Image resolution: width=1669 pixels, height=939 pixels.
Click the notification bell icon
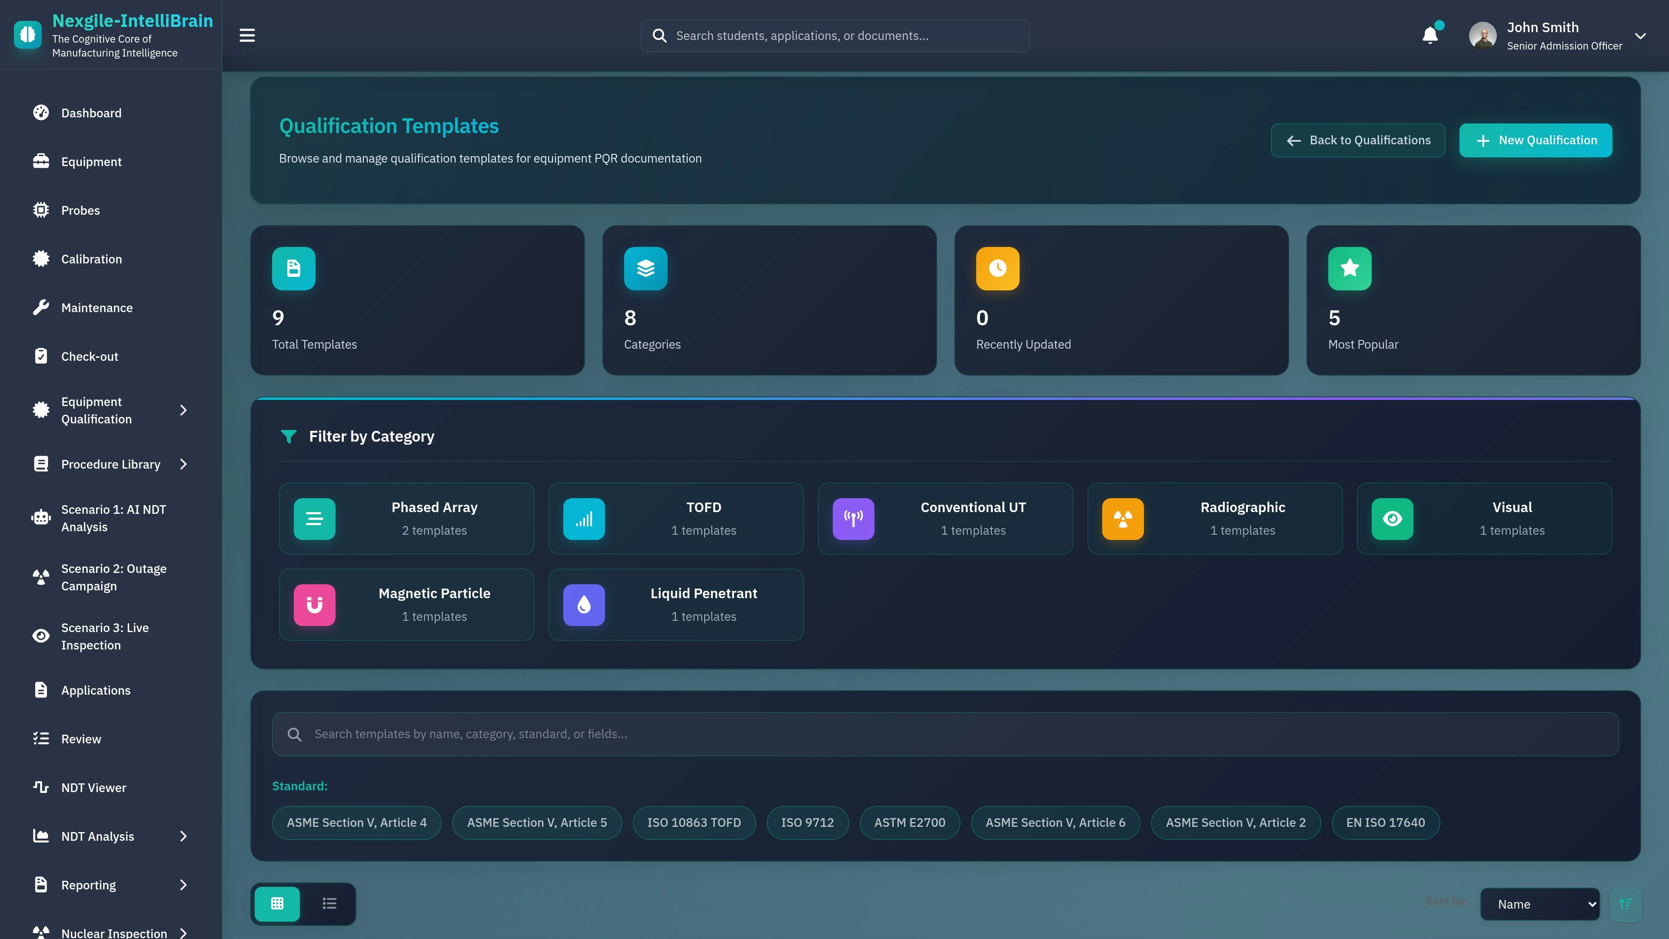point(1430,35)
